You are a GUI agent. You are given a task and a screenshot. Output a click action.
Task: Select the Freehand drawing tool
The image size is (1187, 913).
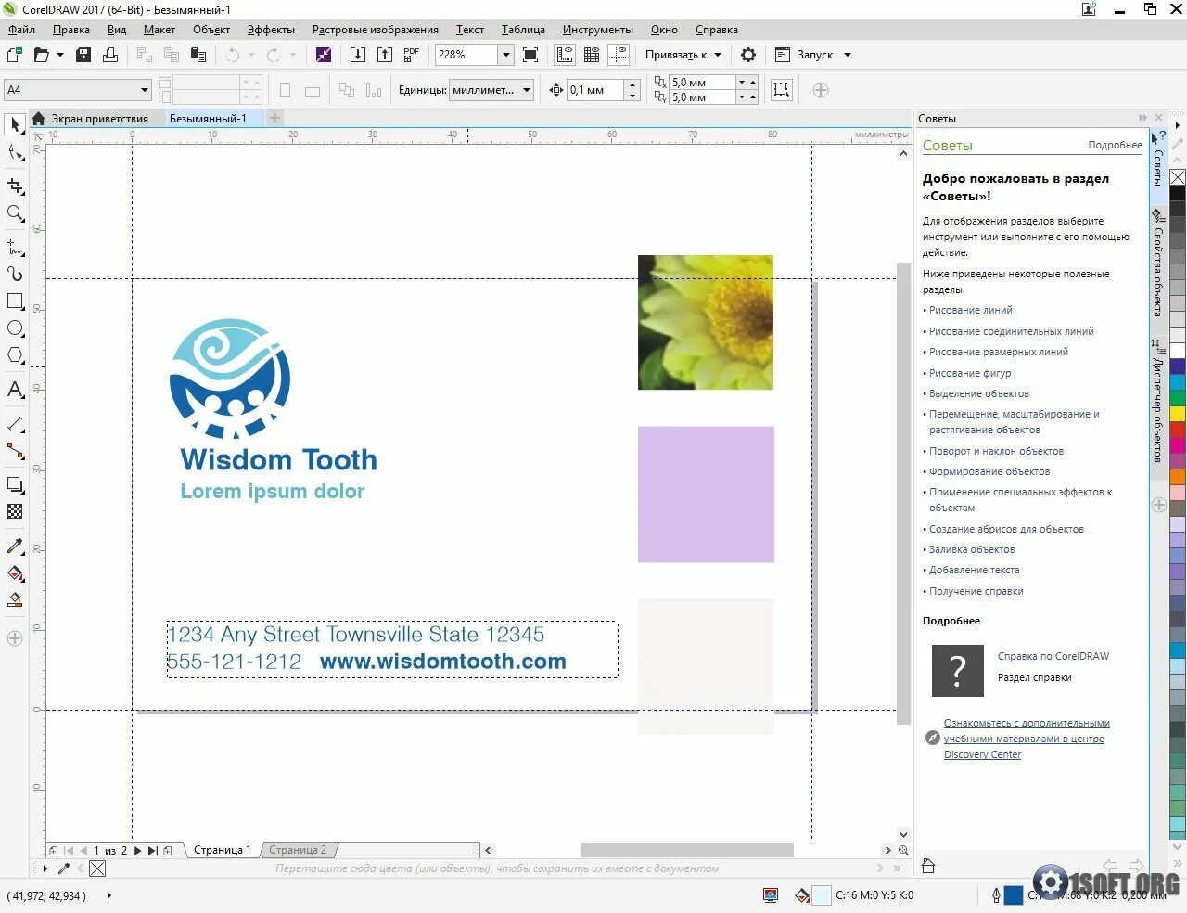15,248
